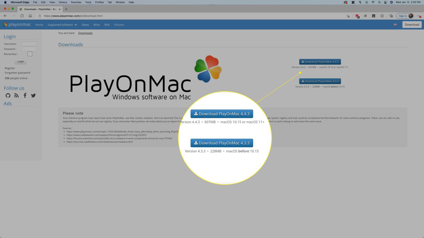Click the Twitter bird icon
Viewport: 424px width, 238px height.
pyautogui.click(x=33, y=96)
